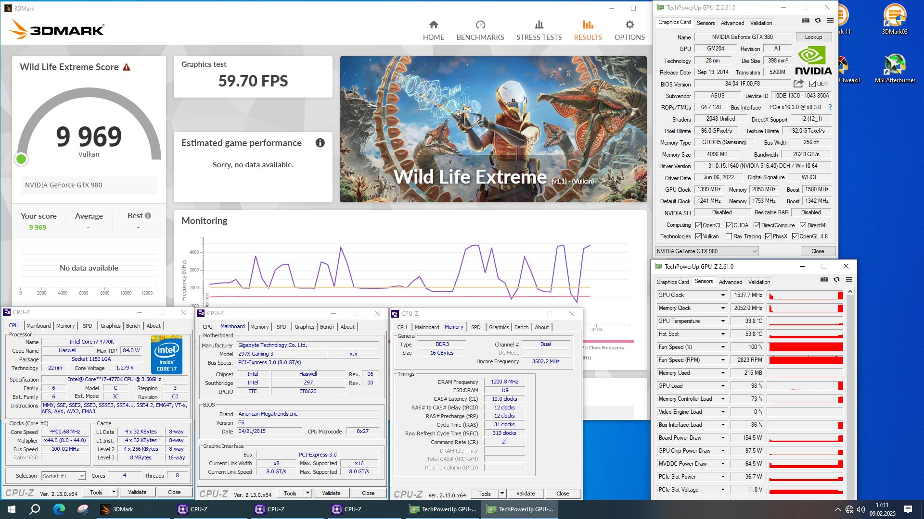Open GPU-Z Sensors hamburger menu
The height and width of the screenshot is (519, 924).
pyautogui.click(x=849, y=279)
